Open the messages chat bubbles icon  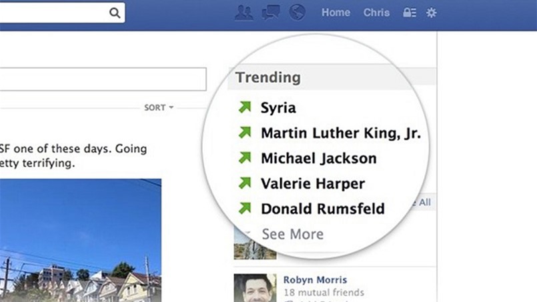271,13
